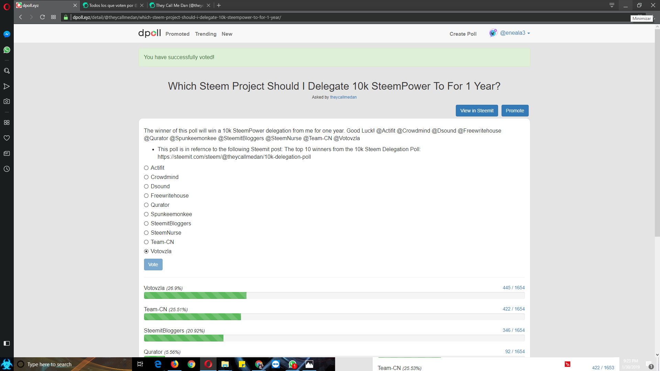The width and height of the screenshot is (660, 371).
Task: Open Opera's tab menu list icon
Action: (x=612, y=5)
